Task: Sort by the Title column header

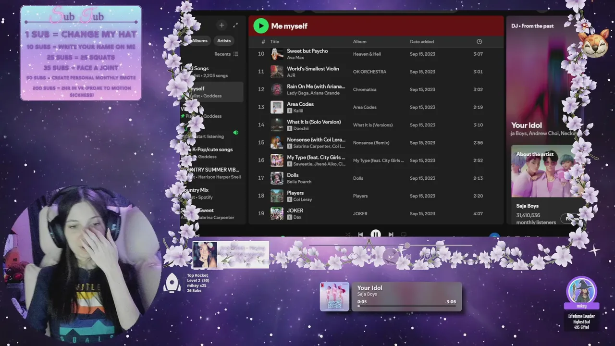Action: [x=275, y=42]
